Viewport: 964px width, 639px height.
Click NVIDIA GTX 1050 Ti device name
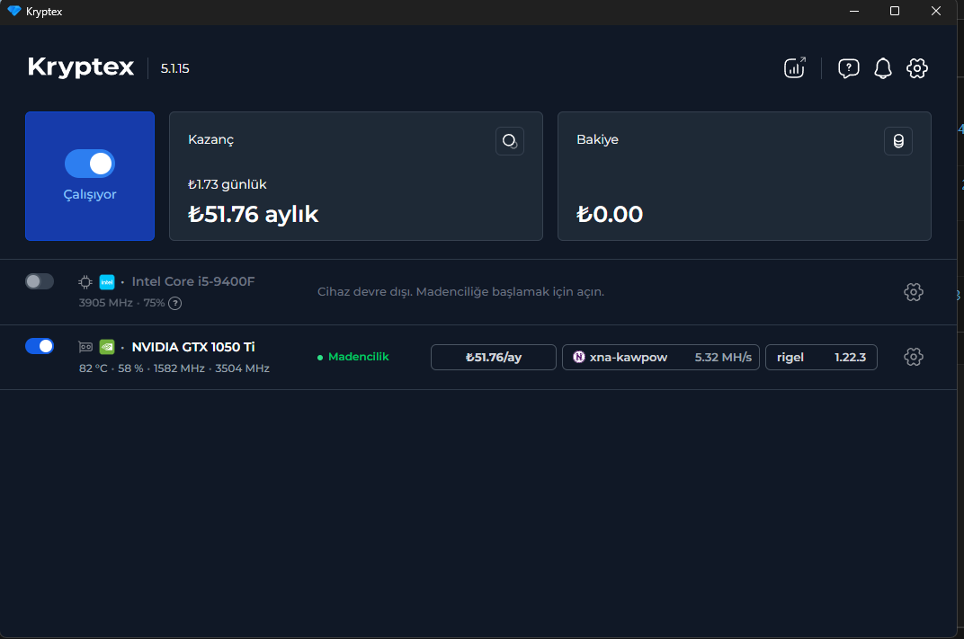(x=193, y=347)
